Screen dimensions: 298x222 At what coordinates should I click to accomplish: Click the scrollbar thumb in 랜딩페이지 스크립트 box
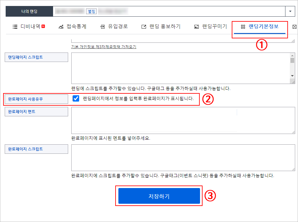pyautogui.click(x=292, y=61)
